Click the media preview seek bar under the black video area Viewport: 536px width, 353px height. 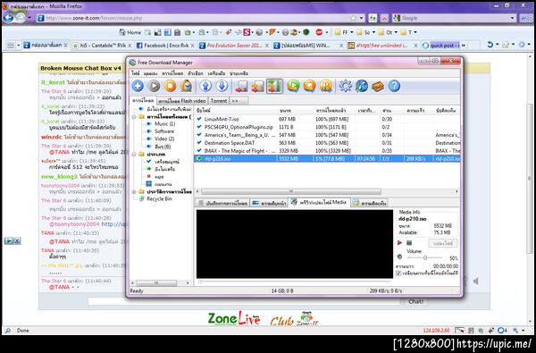[x=295, y=282]
